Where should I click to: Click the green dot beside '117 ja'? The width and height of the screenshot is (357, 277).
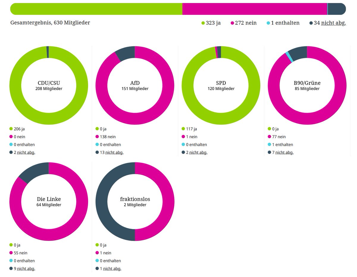click(x=184, y=129)
